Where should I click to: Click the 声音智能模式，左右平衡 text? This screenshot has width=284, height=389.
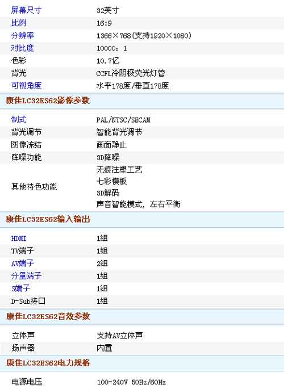[139, 204]
